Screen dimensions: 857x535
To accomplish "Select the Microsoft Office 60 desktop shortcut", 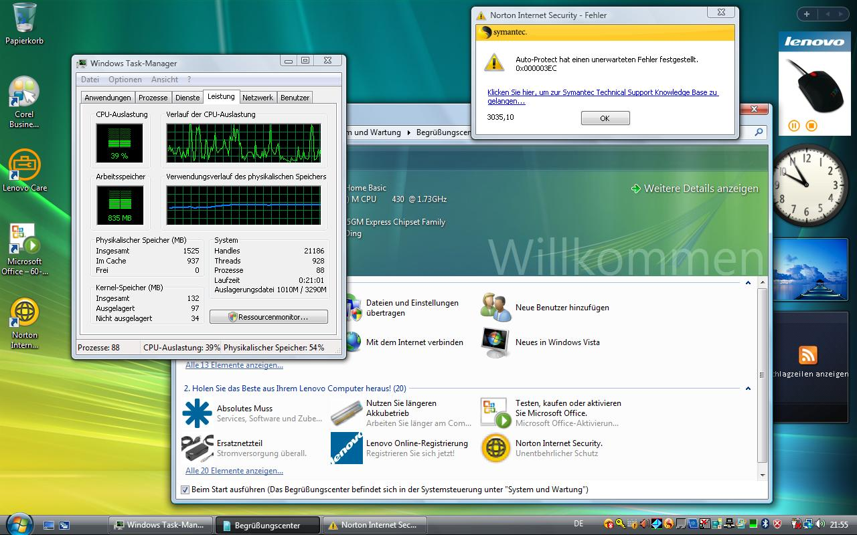I will (x=25, y=249).
